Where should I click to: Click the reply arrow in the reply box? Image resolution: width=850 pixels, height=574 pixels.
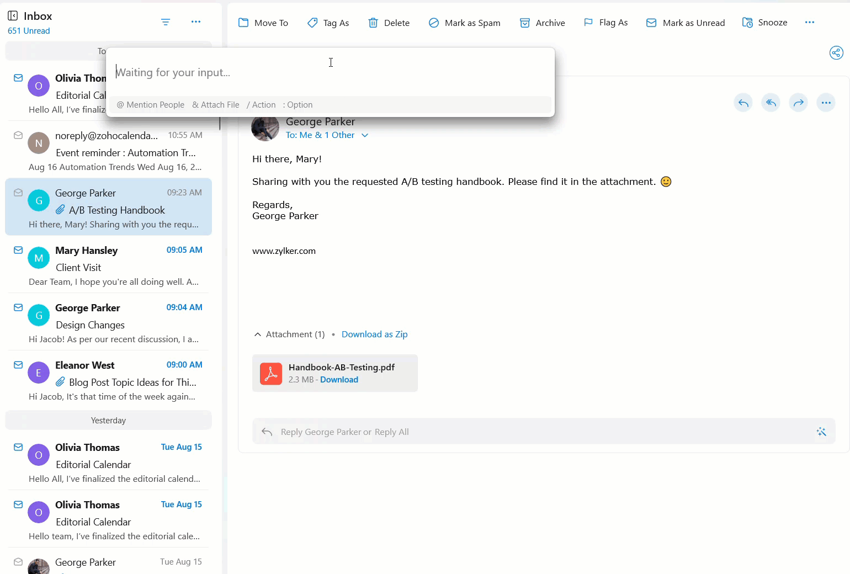pyautogui.click(x=267, y=432)
